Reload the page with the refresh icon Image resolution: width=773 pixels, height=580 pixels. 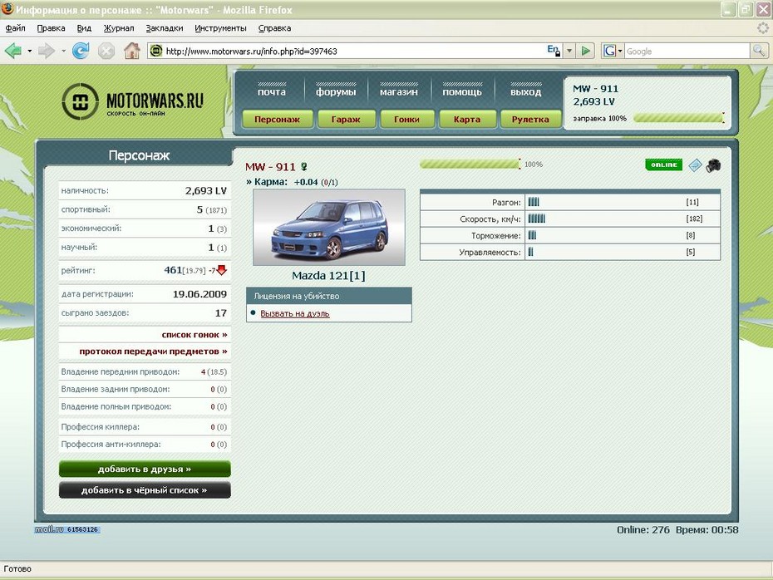pyautogui.click(x=81, y=51)
